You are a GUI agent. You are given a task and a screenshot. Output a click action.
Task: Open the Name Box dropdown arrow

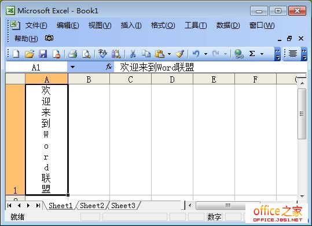pyautogui.click(x=72, y=67)
